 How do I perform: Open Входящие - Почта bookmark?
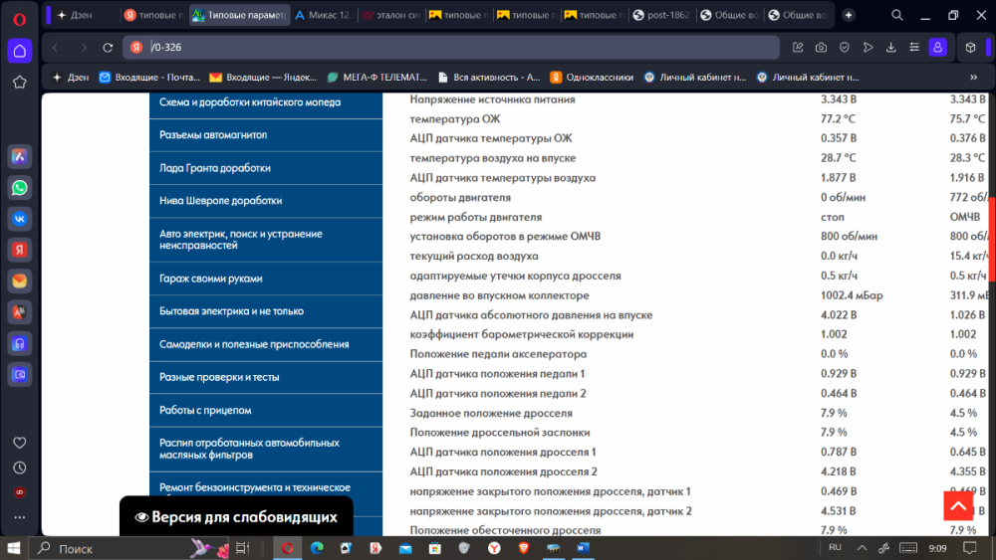(150, 78)
